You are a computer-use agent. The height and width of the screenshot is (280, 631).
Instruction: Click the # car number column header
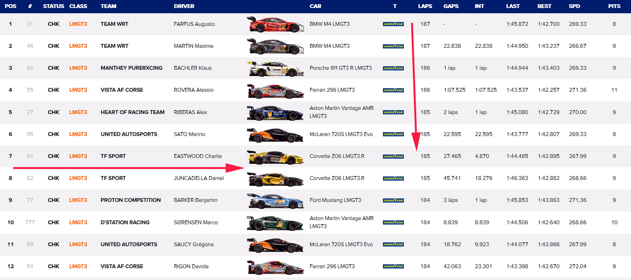[x=30, y=6]
